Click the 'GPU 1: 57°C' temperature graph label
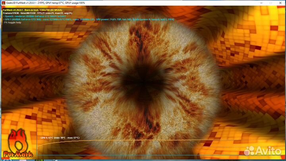The height and width of the screenshot is (161, 286). click(x=60, y=138)
